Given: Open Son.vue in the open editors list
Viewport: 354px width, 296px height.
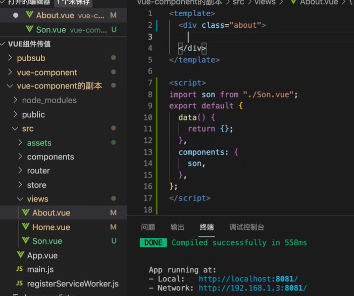Looking at the screenshot, I should (x=64, y=30).
